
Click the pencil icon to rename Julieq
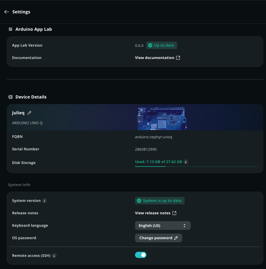click(30, 113)
